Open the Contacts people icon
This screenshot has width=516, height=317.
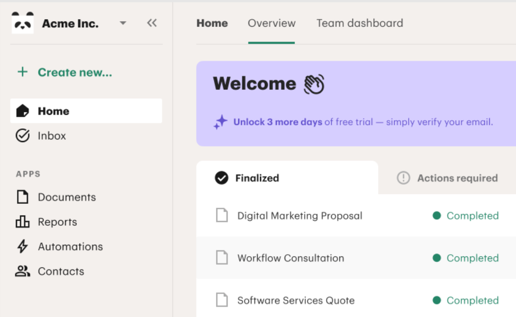click(22, 271)
